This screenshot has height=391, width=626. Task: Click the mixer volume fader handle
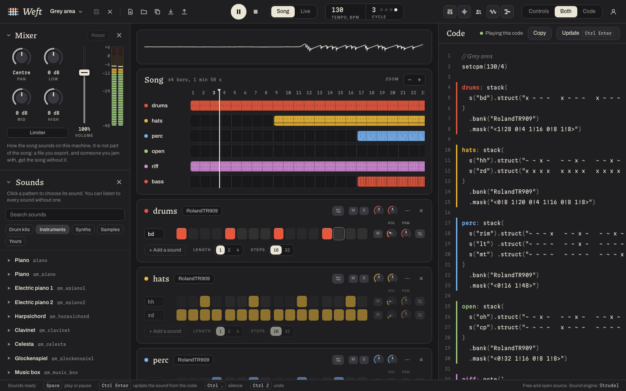(84, 73)
